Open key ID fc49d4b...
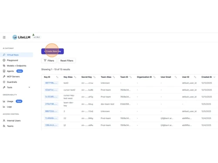This screenshot has height=163, width=218. coord(51,118)
